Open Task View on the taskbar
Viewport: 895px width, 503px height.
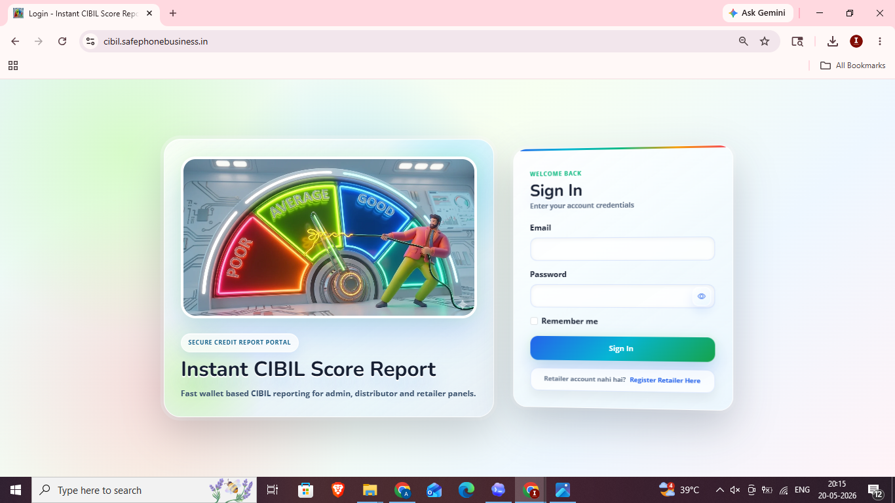click(273, 490)
